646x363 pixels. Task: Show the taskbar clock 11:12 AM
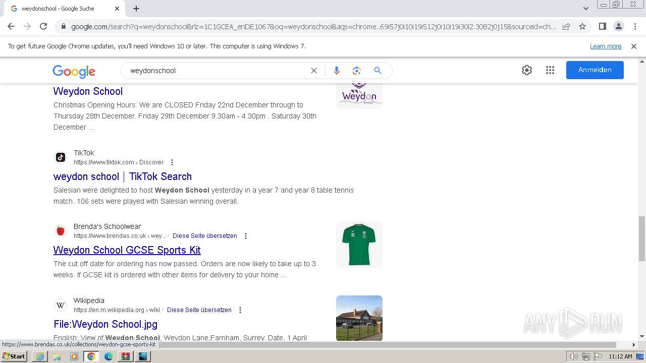coord(620,356)
